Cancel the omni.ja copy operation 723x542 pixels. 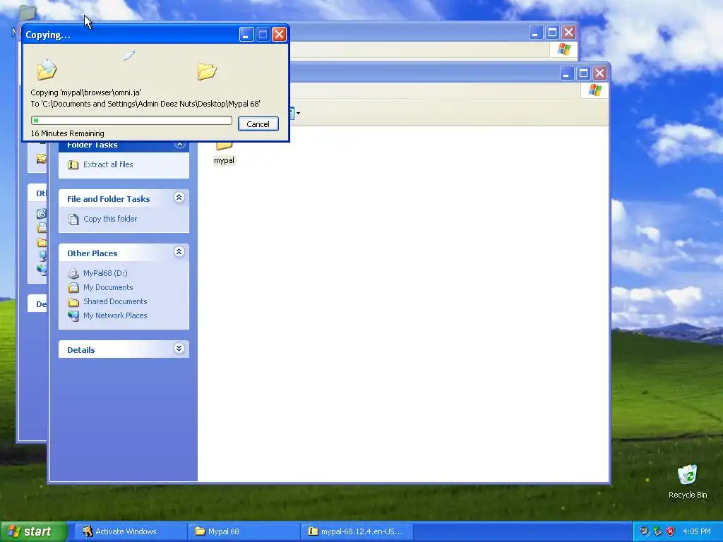(x=258, y=124)
